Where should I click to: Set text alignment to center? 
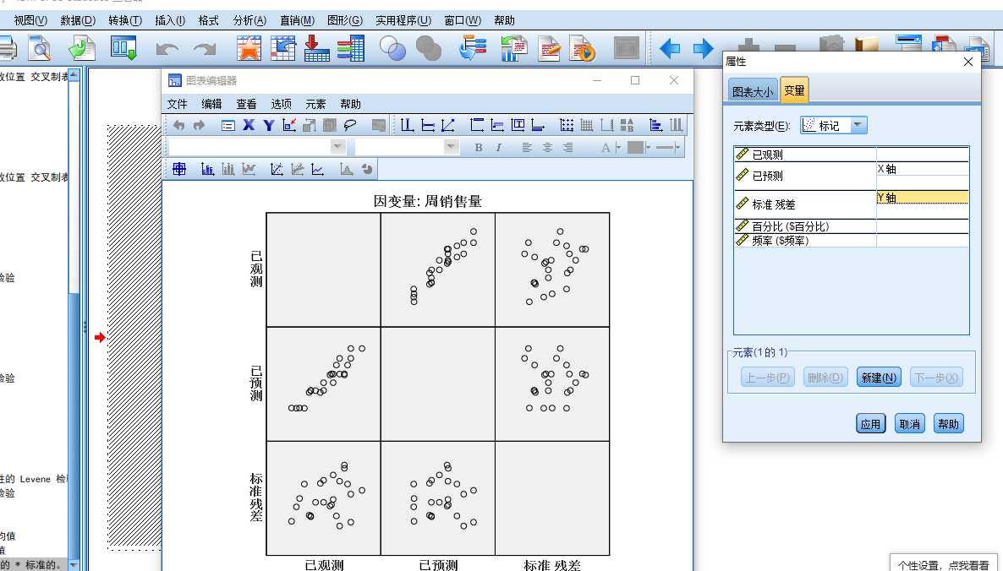[x=547, y=148]
